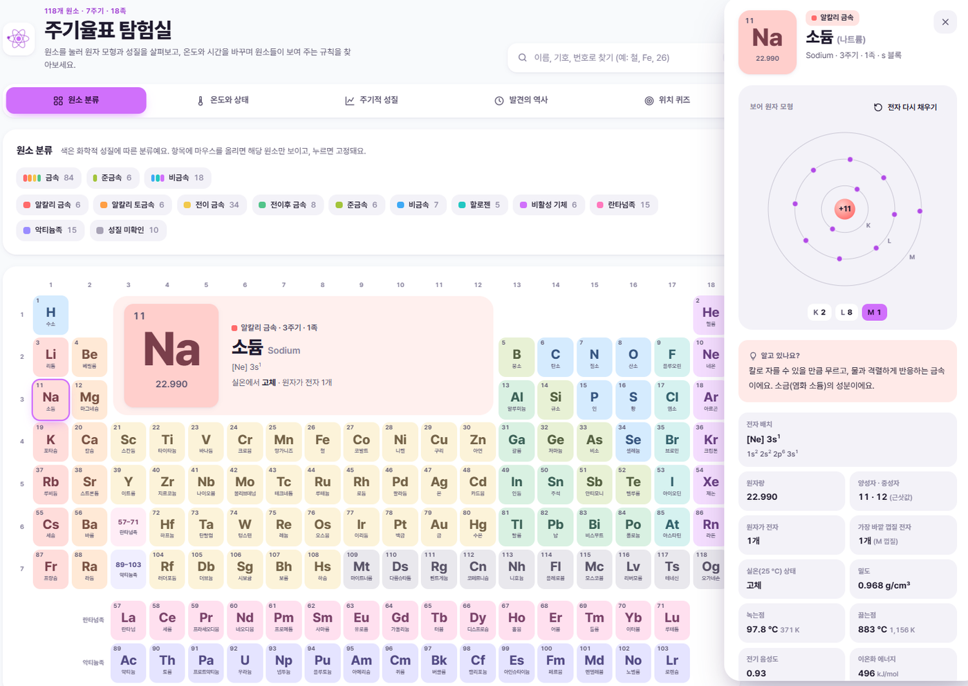Choose uranium (U) in the actinide row
Image resolution: width=968 pixels, height=686 pixels.
click(245, 662)
